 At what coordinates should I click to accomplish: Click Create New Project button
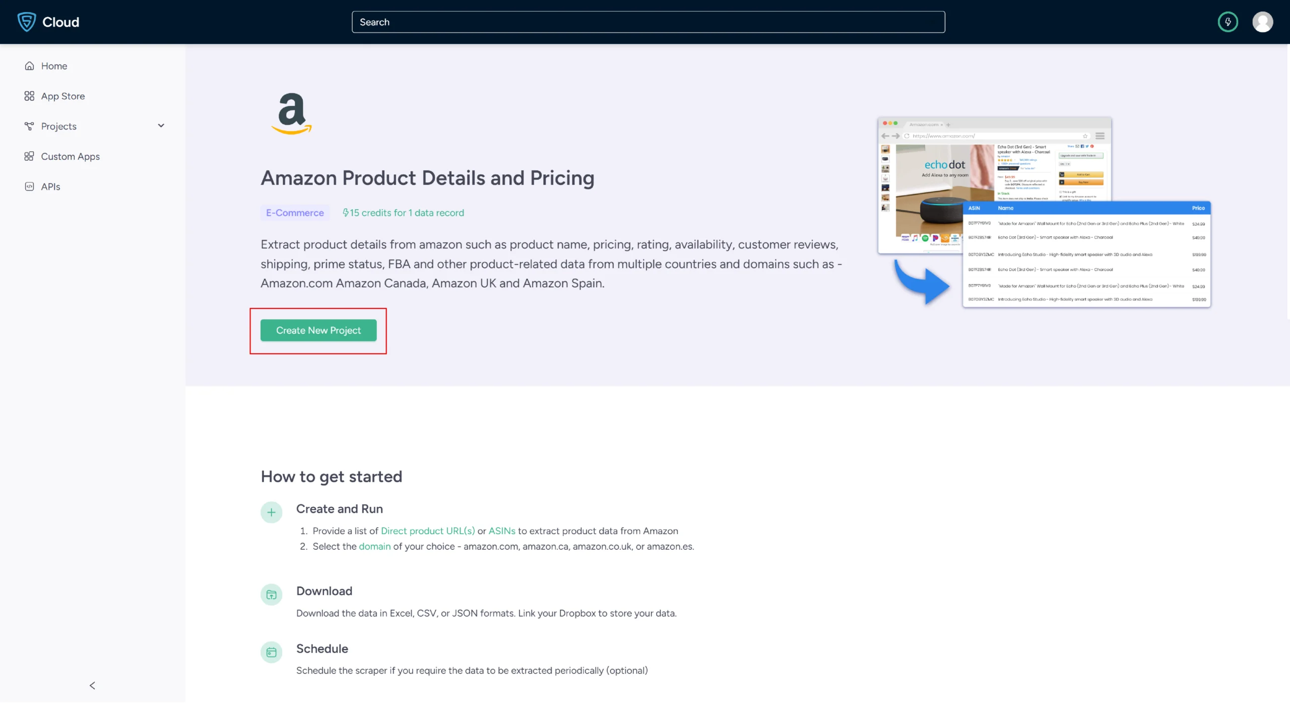pos(318,330)
